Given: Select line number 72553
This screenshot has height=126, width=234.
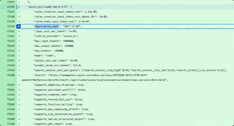Looking at the screenshot, I should [x=11, y=41].
